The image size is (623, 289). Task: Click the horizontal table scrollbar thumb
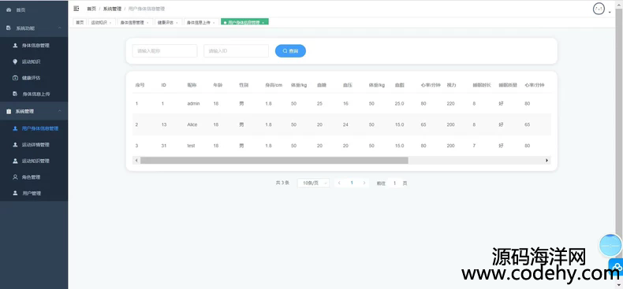pos(274,161)
